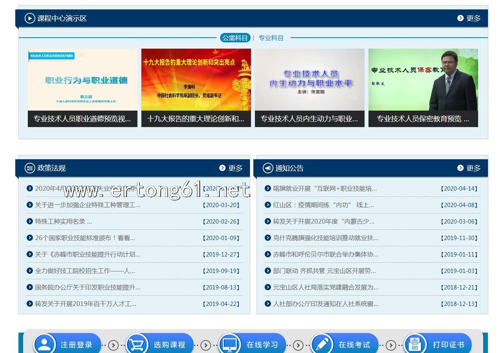
Task: Click the list icon beside 政策法规
Action: [30, 168]
